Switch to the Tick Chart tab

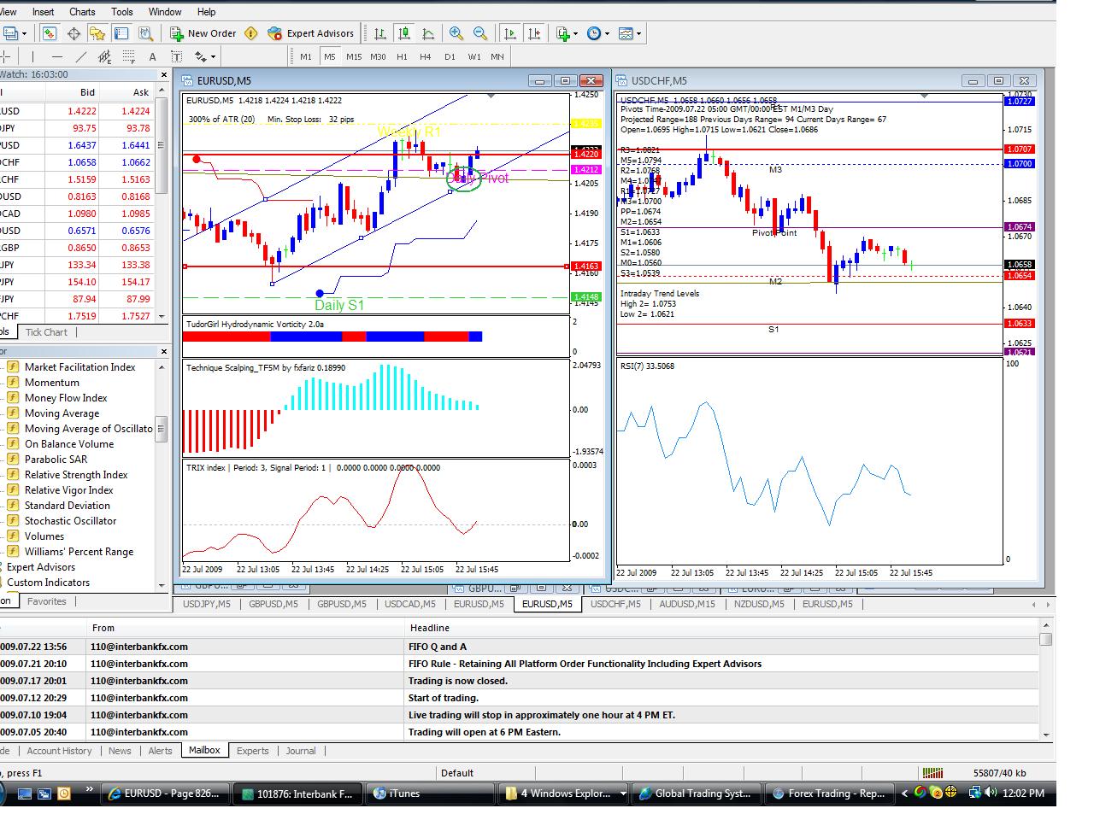point(46,332)
